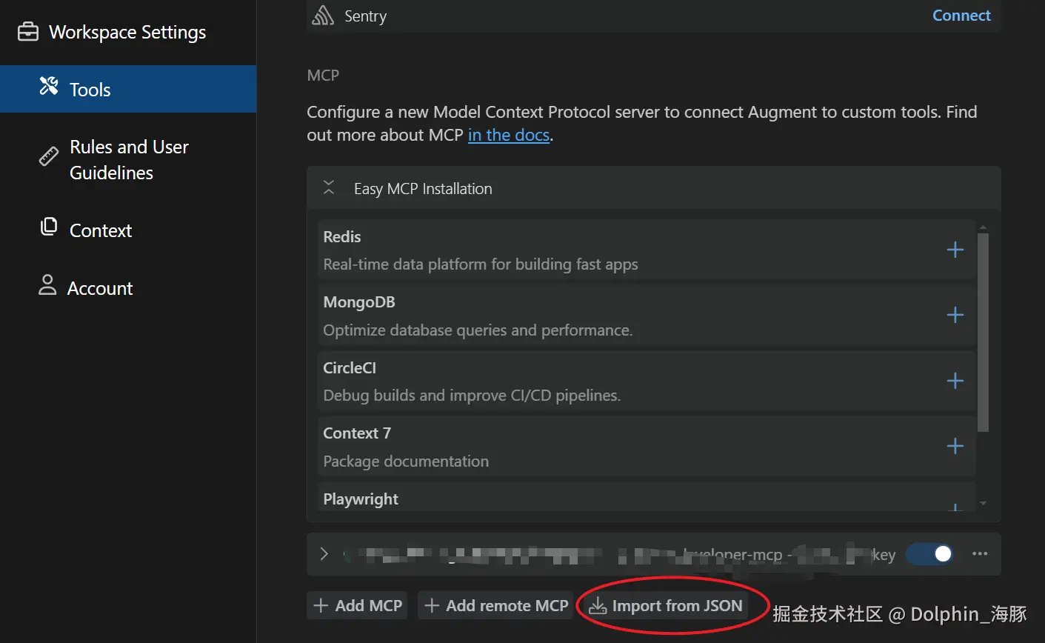Select the Redis entry title
The image size is (1045, 643).
coord(342,237)
